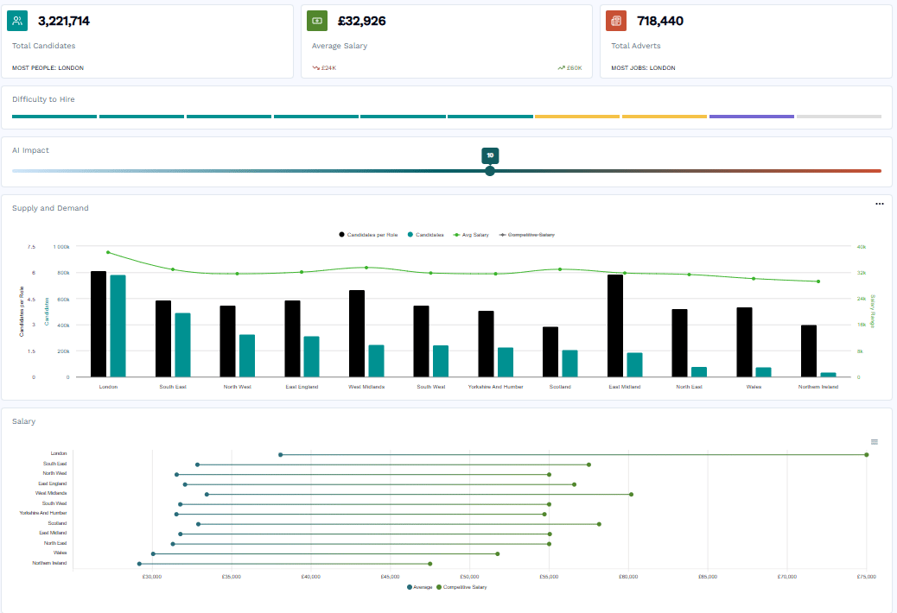This screenshot has width=897, height=613.
Task: Click the downward trend arrow beside £24K
Action: (x=315, y=66)
